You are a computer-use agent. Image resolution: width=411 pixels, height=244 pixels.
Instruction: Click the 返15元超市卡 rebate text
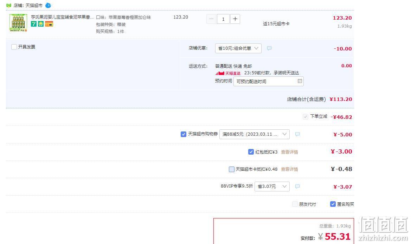276,24
